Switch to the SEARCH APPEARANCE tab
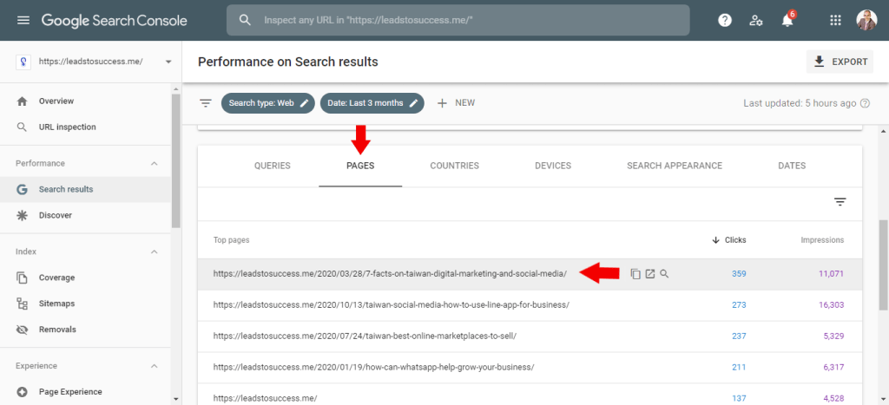889x405 pixels. click(x=674, y=166)
